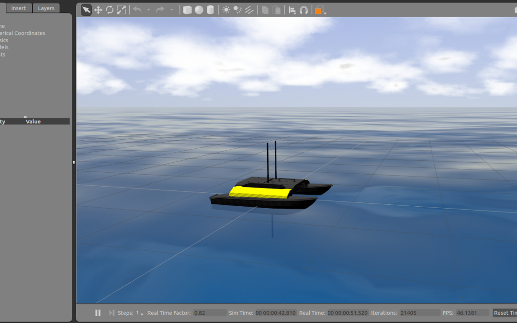The image size is (517, 323).
Task: Insert a cylinder shape
Action: coord(211,10)
